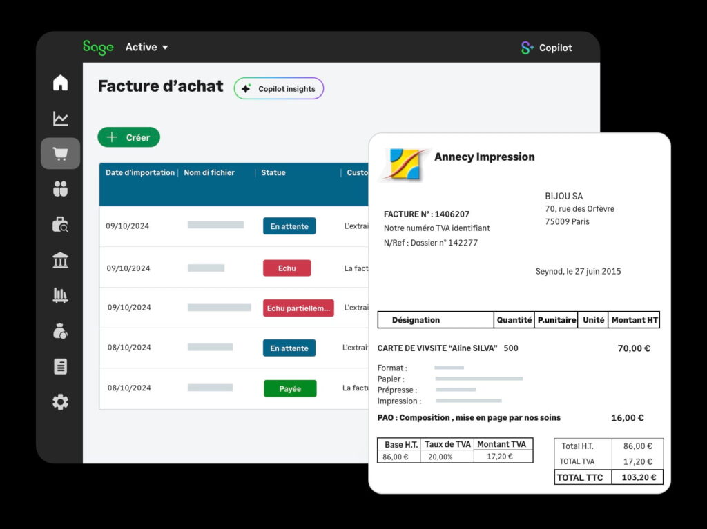Click the Facture d'achat page title
This screenshot has height=529, width=707.
click(x=160, y=86)
